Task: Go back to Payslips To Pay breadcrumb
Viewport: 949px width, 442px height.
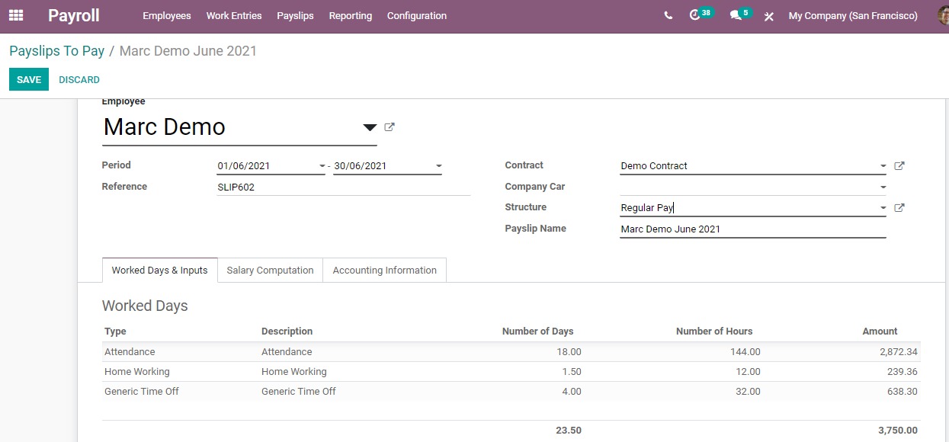Action: (56, 51)
